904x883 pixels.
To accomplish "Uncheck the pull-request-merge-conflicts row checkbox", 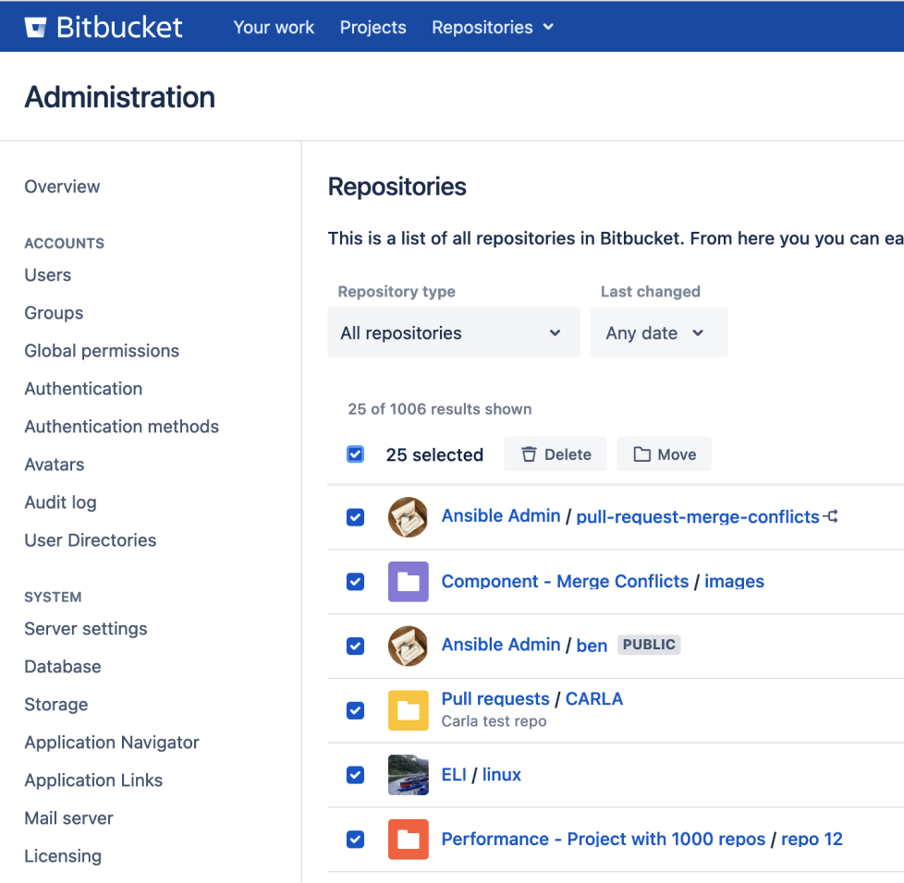I will tap(355, 517).
